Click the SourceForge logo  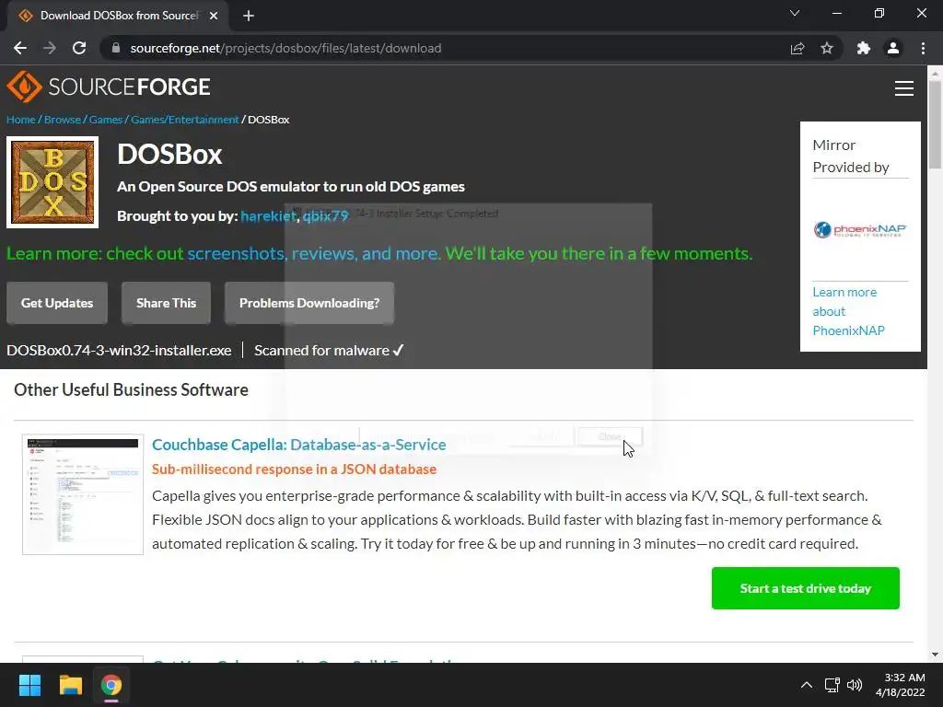(x=109, y=87)
